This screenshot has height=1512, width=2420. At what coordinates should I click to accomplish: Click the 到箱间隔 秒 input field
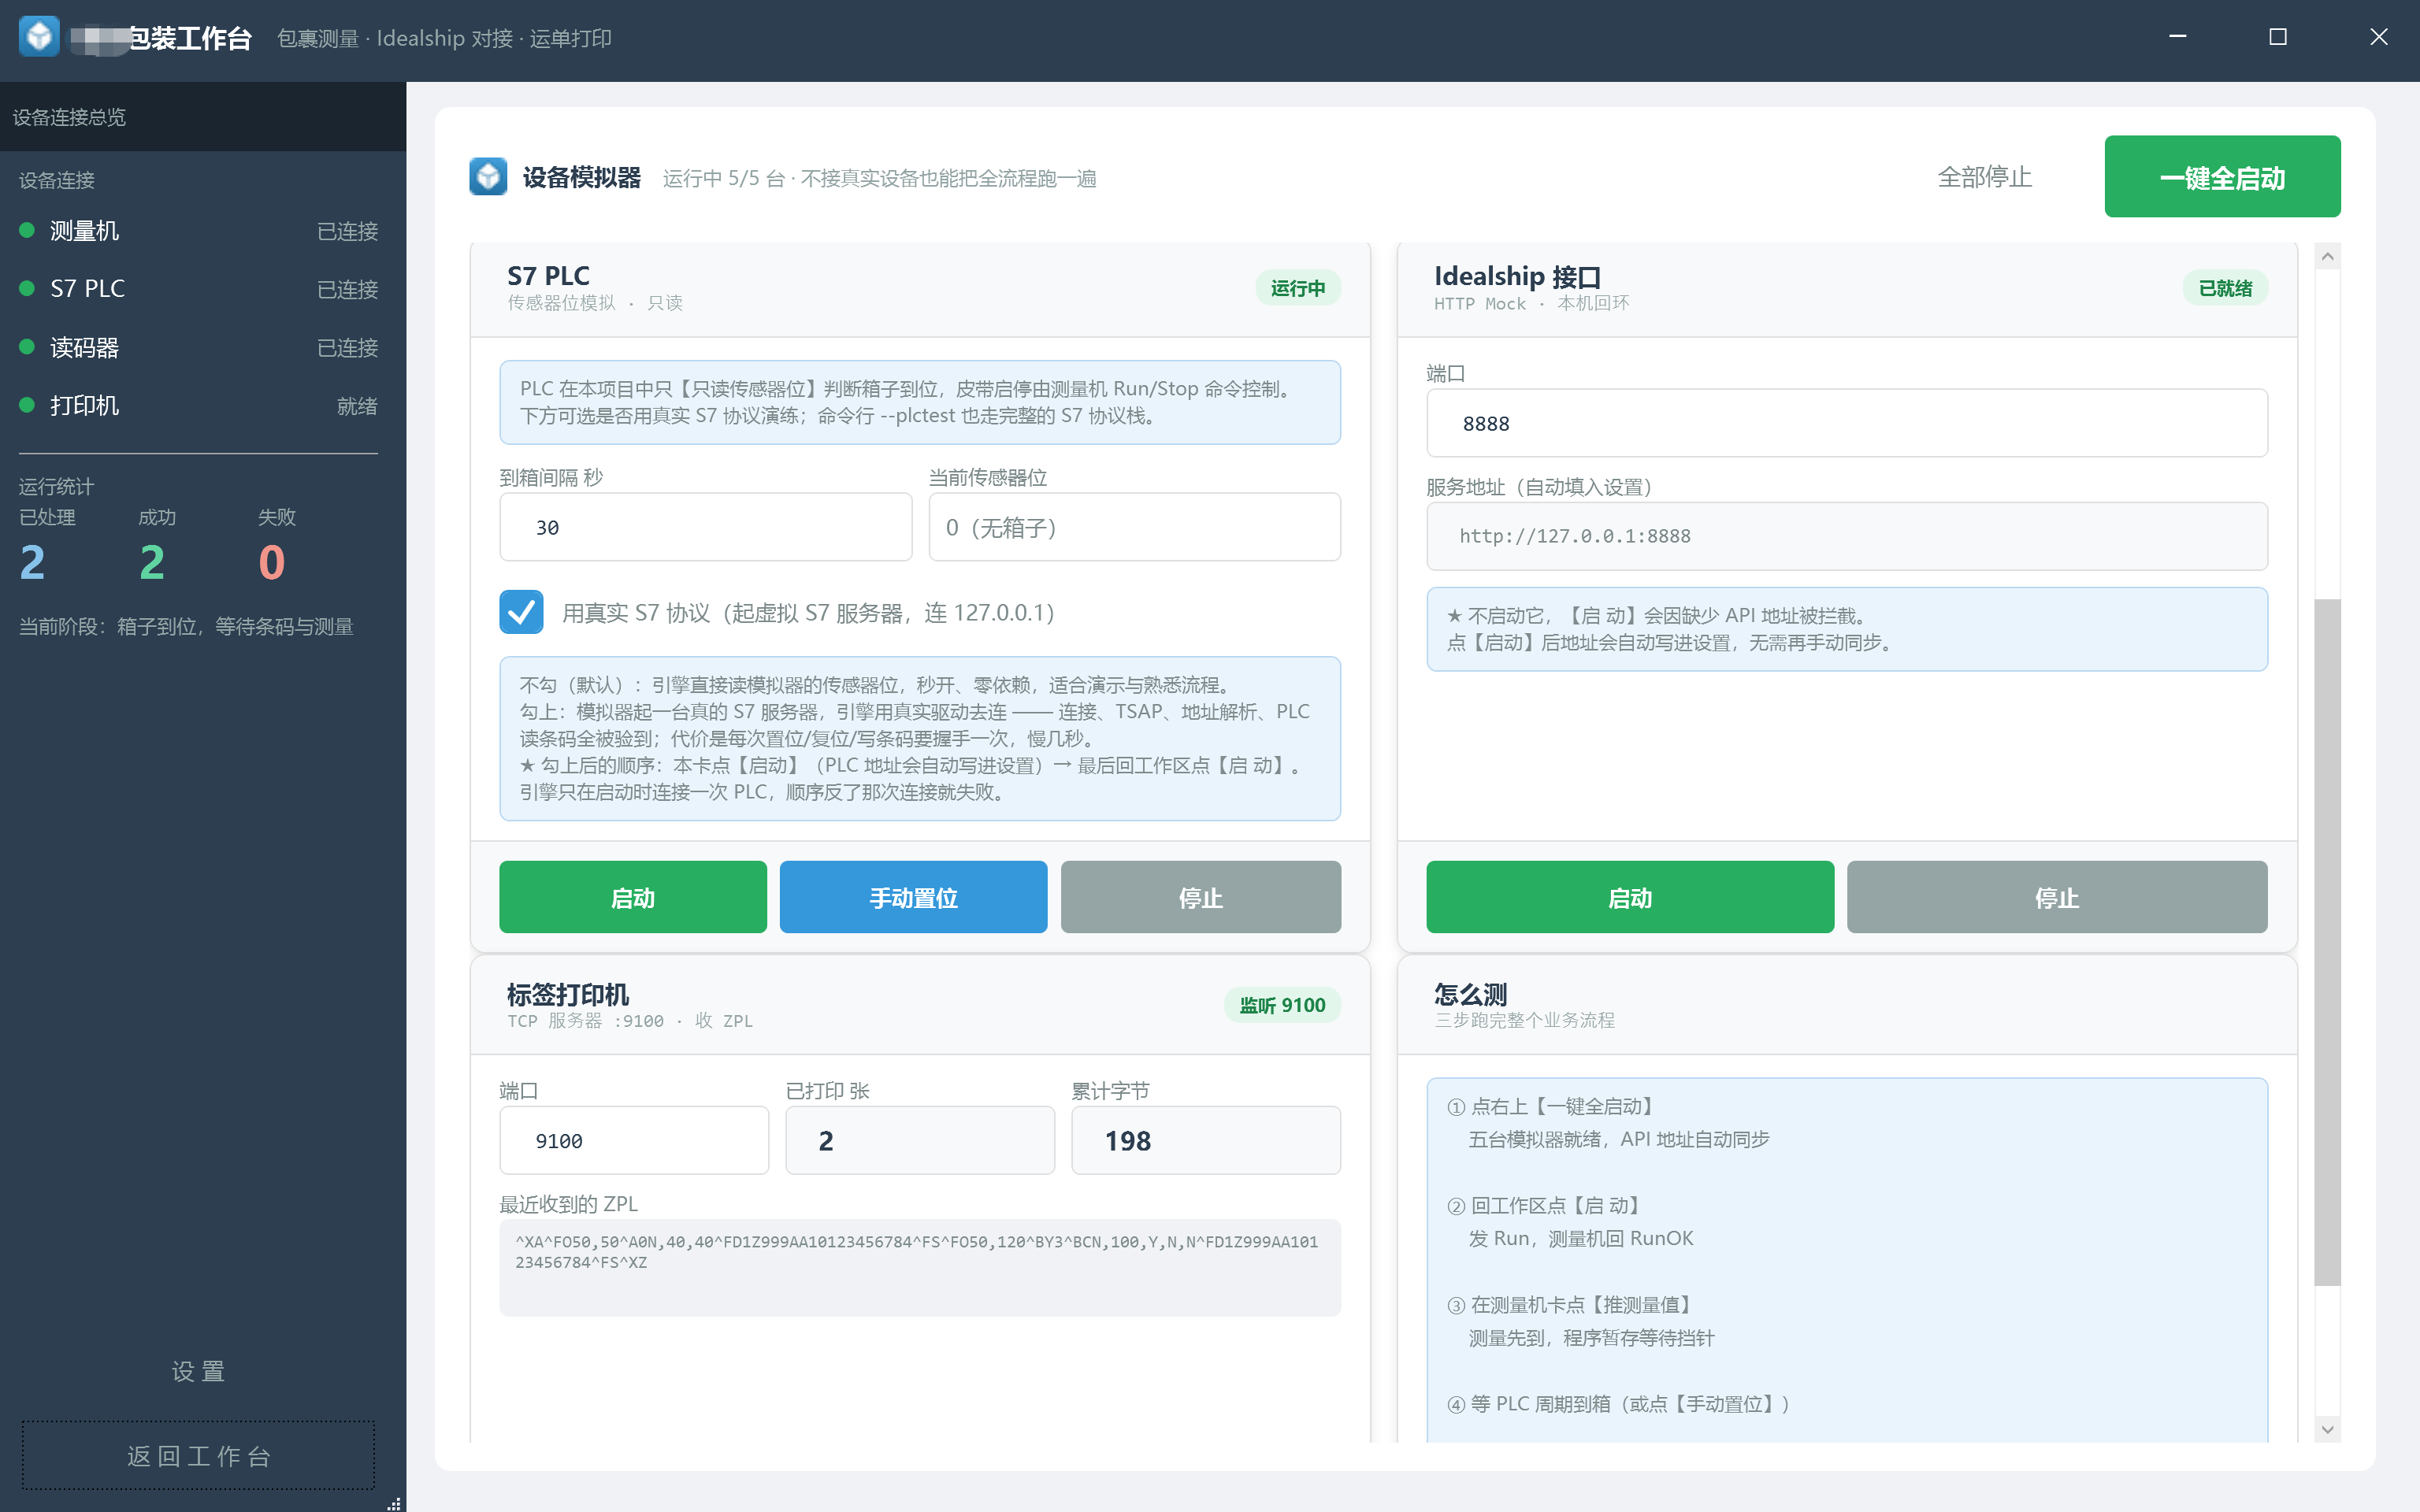(x=706, y=527)
